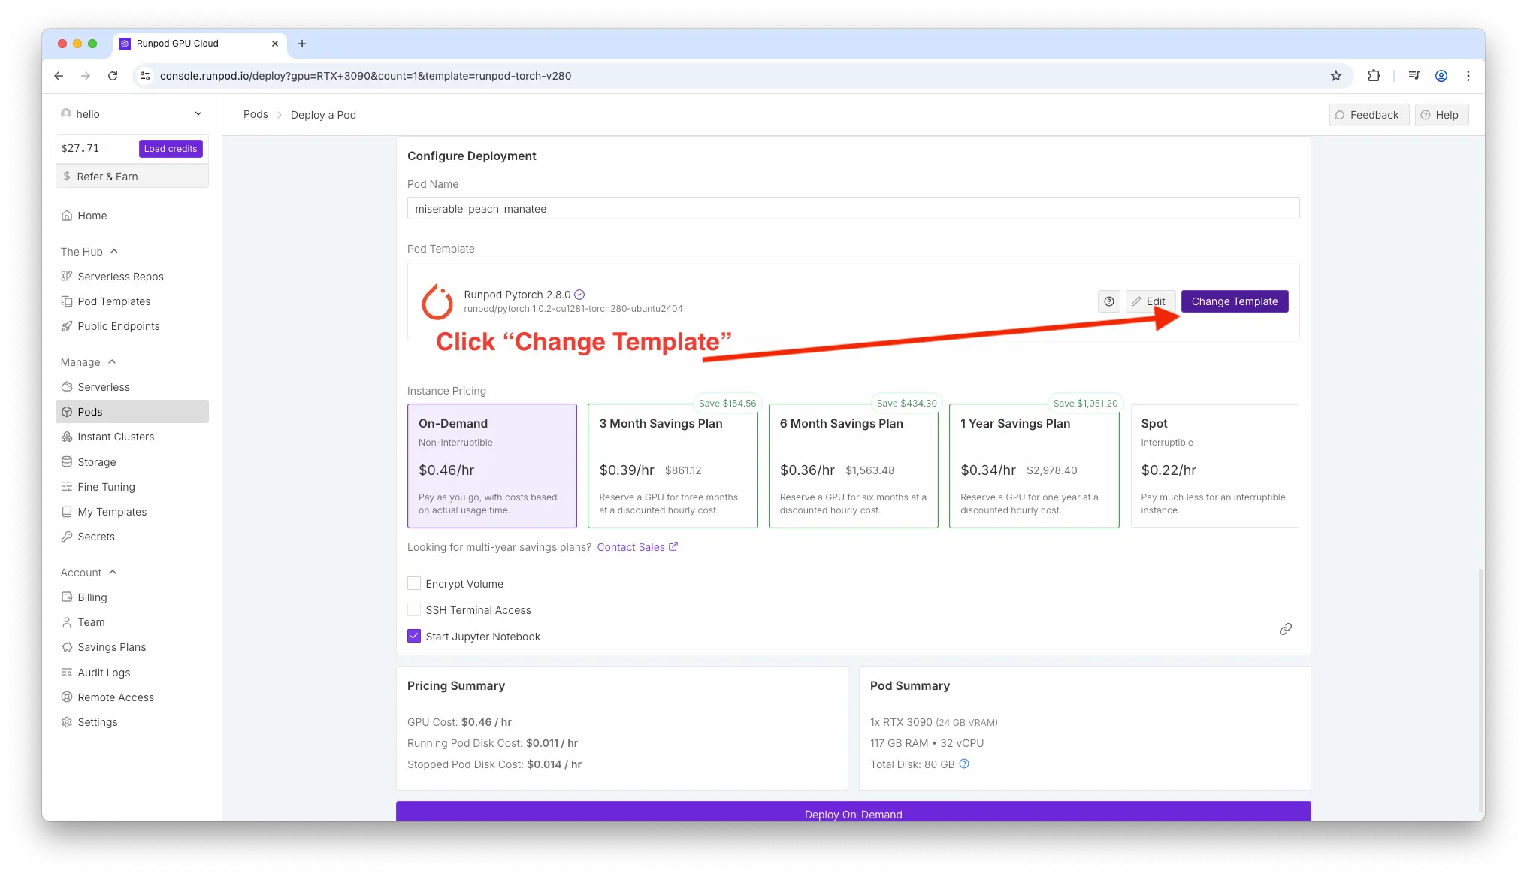The height and width of the screenshot is (877, 1527).
Task: Open the Help button
Action: pyautogui.click(x=1441, y=115)
